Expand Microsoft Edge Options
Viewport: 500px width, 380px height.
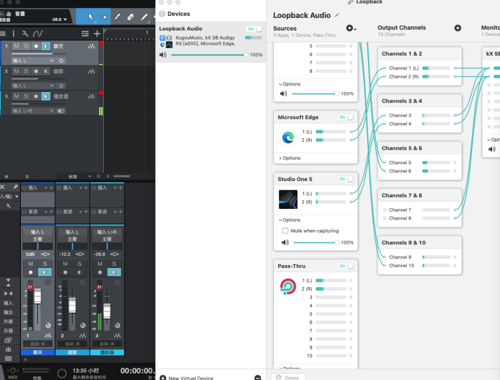point(289,158)
